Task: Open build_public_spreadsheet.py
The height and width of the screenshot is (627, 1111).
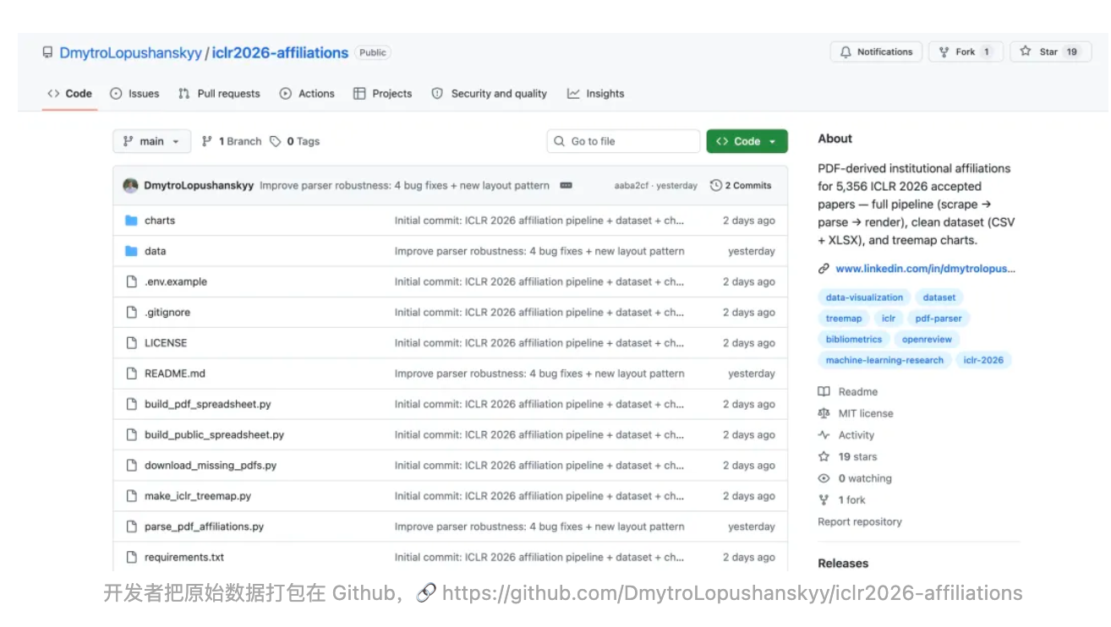Action: tap(214, 434)
